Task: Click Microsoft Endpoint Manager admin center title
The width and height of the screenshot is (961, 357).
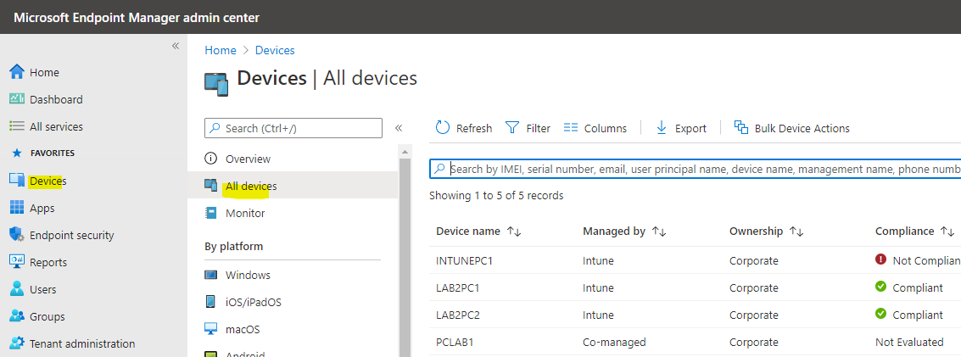Action: point(136,17)
